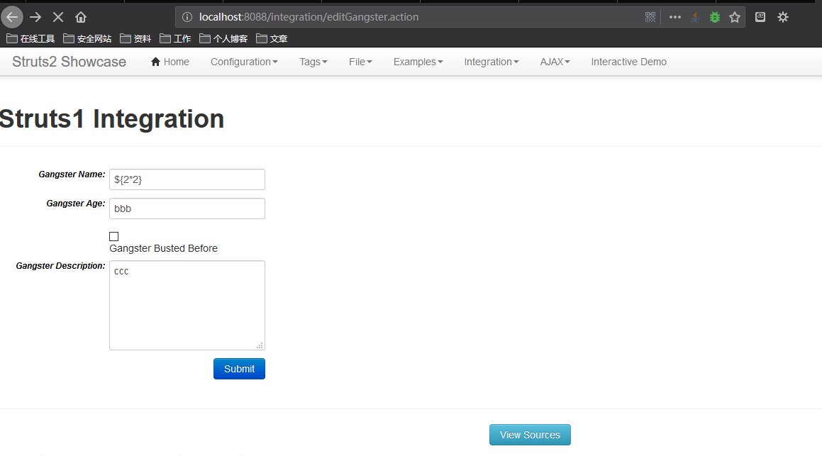Click the Java extension icon in address bar
The height and width of the screenshot is (456, 822).
[695, 17]
